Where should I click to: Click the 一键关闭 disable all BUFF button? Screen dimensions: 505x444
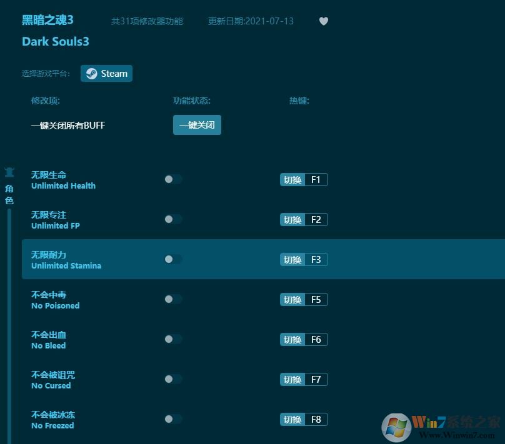point(197,125)
